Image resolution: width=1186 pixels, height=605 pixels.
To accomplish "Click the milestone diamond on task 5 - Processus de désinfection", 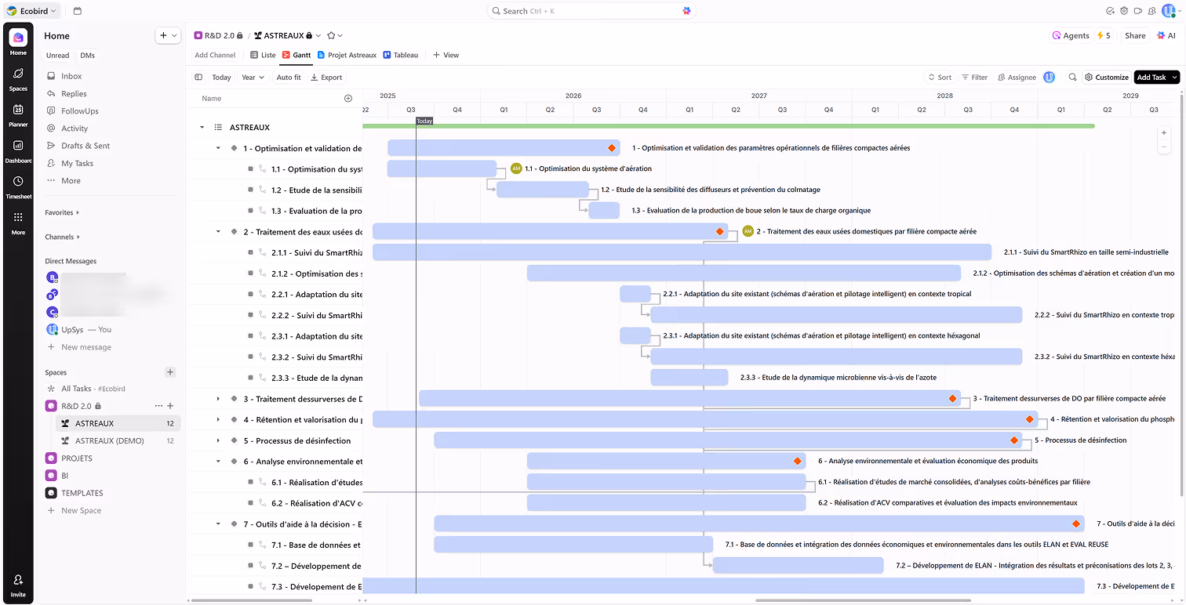I will (1013, 440).
